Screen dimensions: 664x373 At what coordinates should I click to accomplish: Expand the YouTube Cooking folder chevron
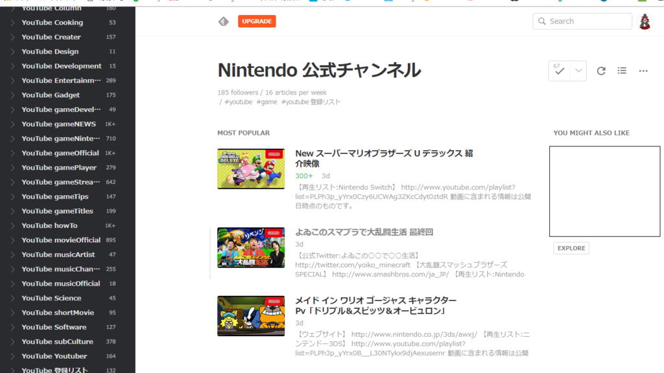pos(12,23)
